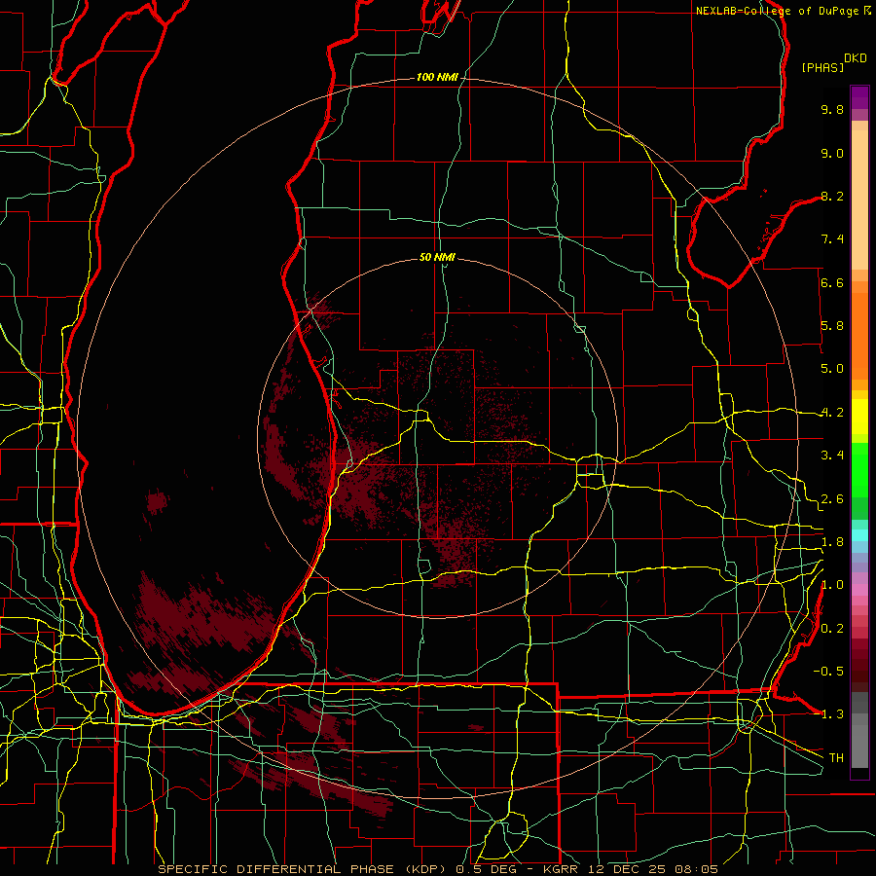Click the yellow segment of the color bar

pyautogui.click(x=859, y=417)
